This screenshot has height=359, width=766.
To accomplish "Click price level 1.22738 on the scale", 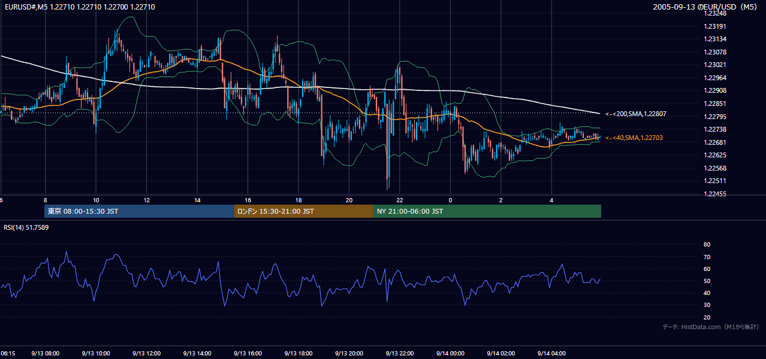I will [716, 129].
